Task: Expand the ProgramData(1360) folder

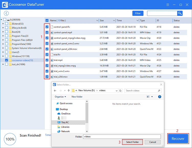Action: pyautogui.click(x=3, y=44)
